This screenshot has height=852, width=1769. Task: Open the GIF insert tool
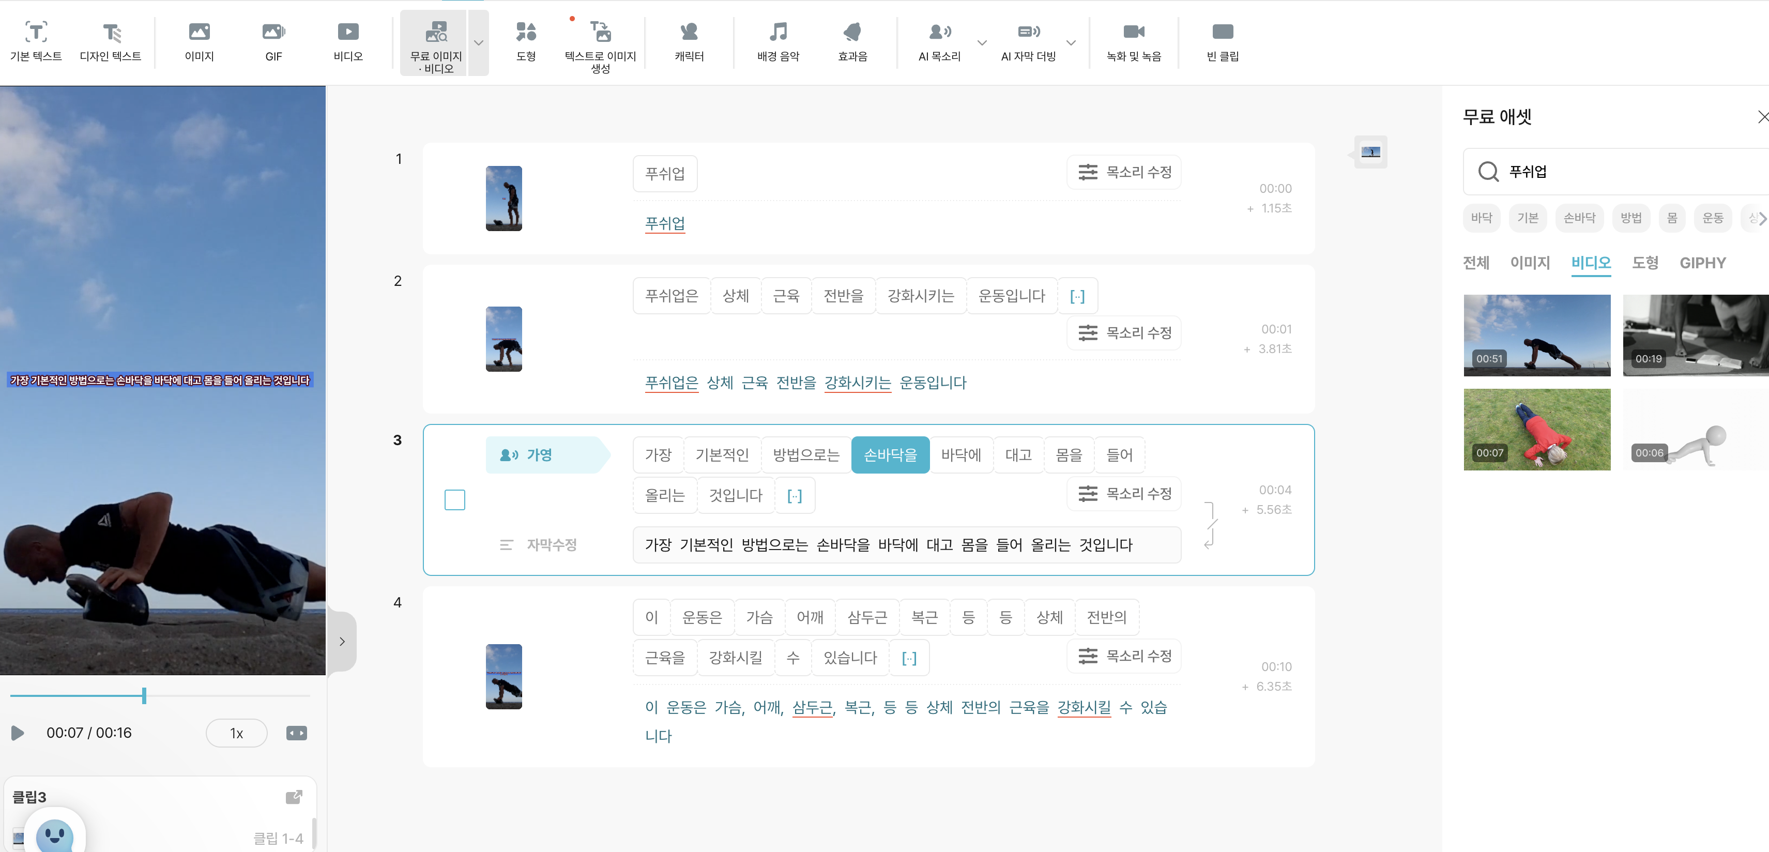coord(273,42)
